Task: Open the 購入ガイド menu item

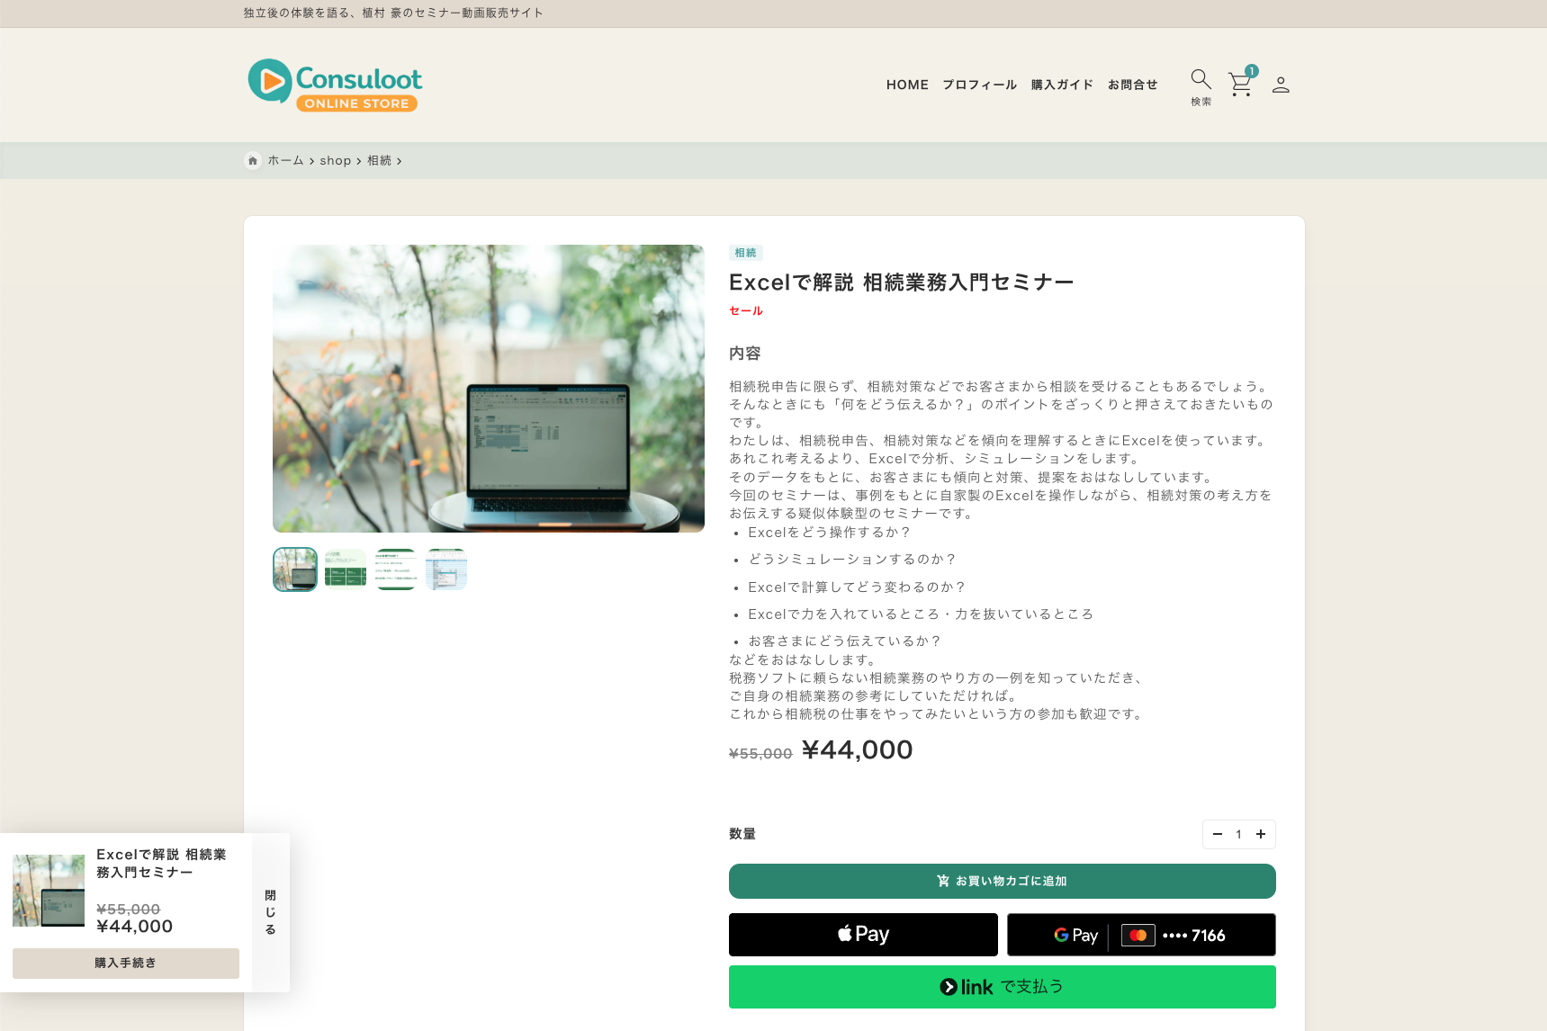Action: pos(1062,85)
